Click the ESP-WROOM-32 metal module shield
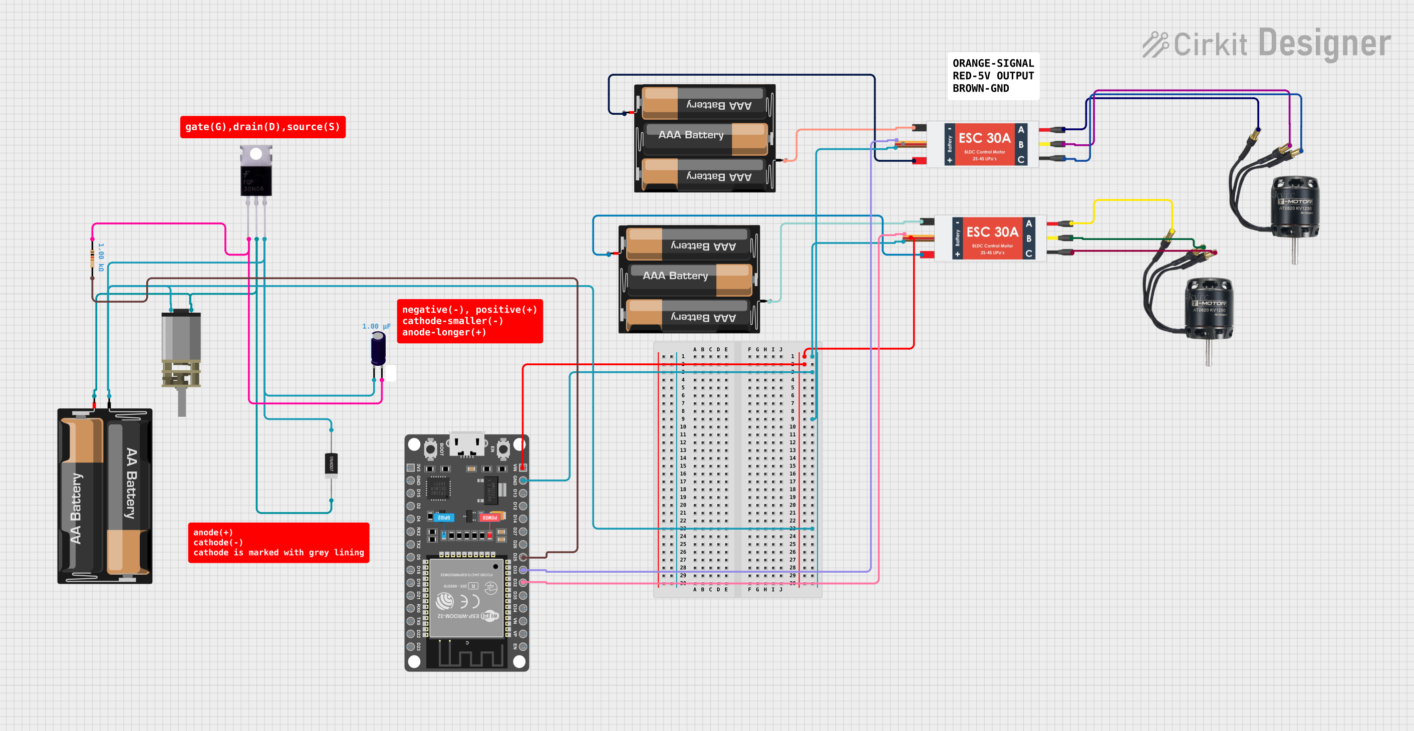This screenshot has height=731, width=1414. pyautogui.click(x=467, y=598)
